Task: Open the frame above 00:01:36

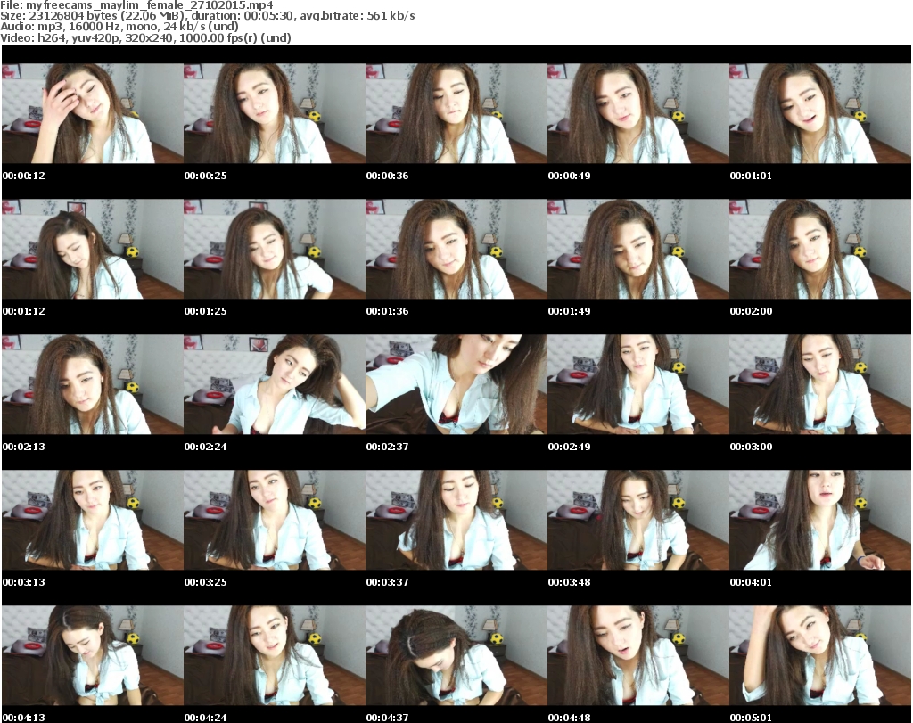Action: click(456, 249)
